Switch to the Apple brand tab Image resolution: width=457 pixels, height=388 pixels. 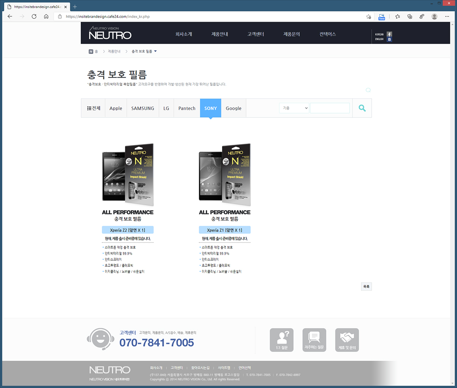point(116,108)
